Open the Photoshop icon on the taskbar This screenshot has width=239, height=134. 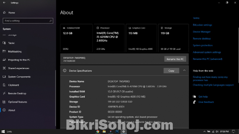click(x=117, y=132)
